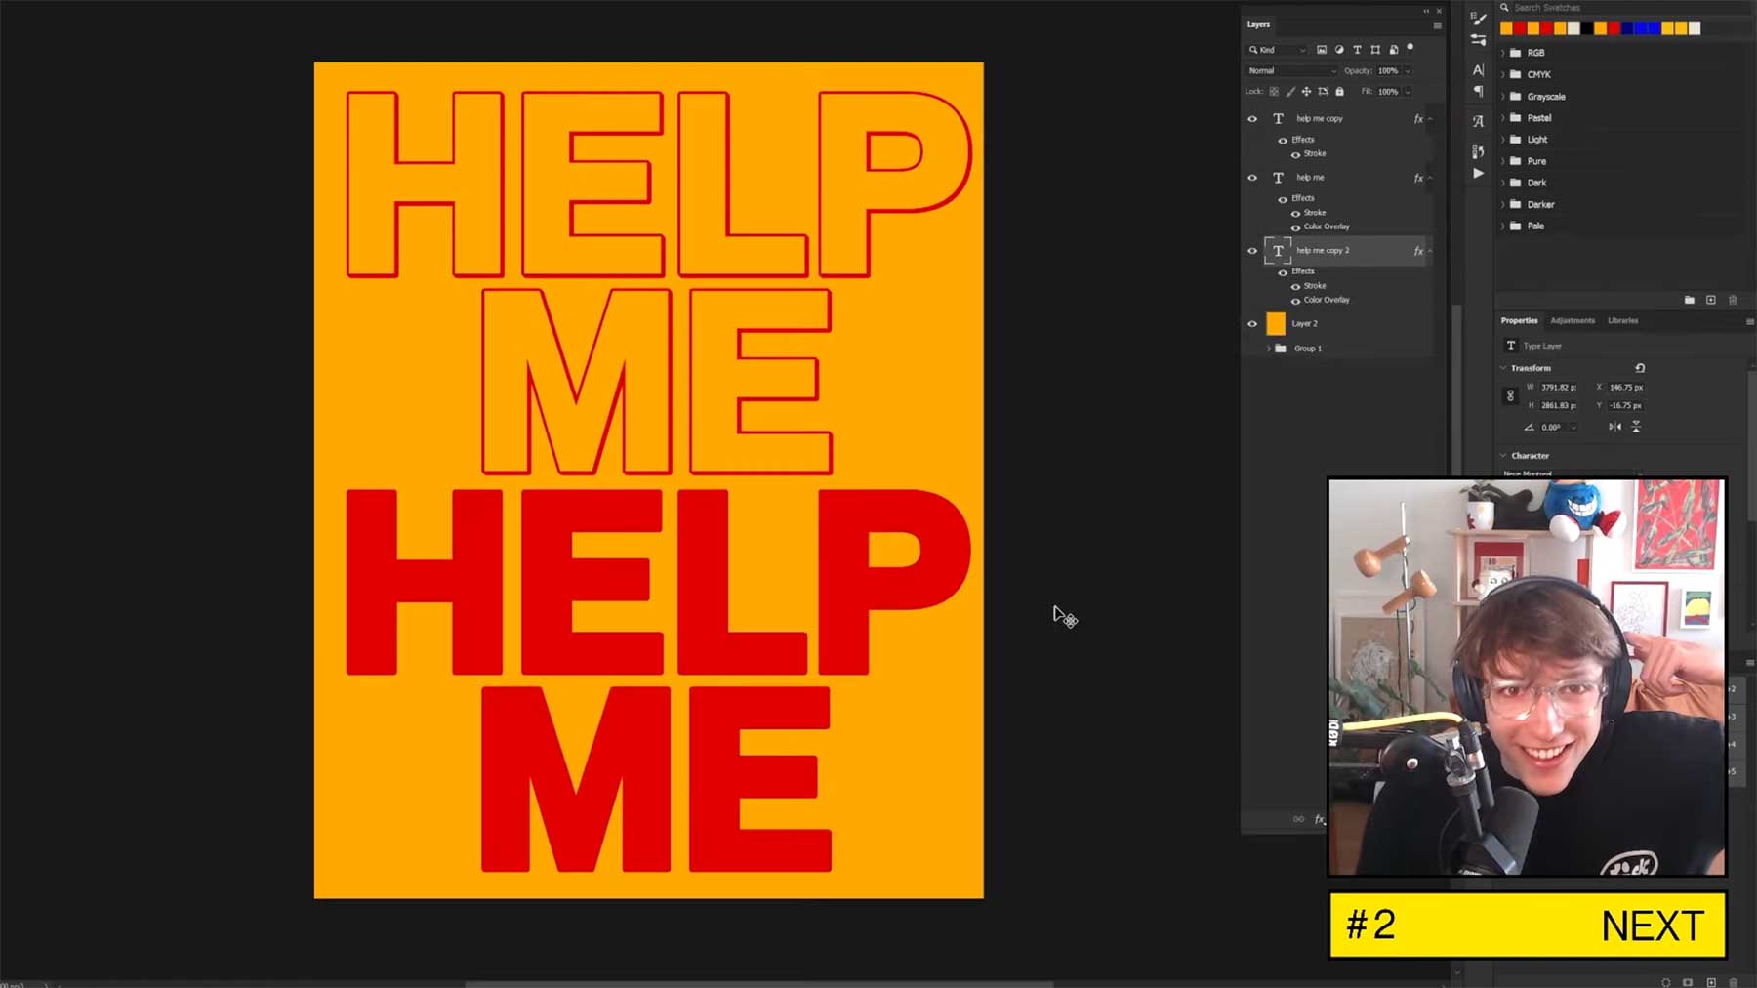Screen dimensions: 1757x988
Task: Click the yellow NEXT button
Action: [x=1527, y=925]
